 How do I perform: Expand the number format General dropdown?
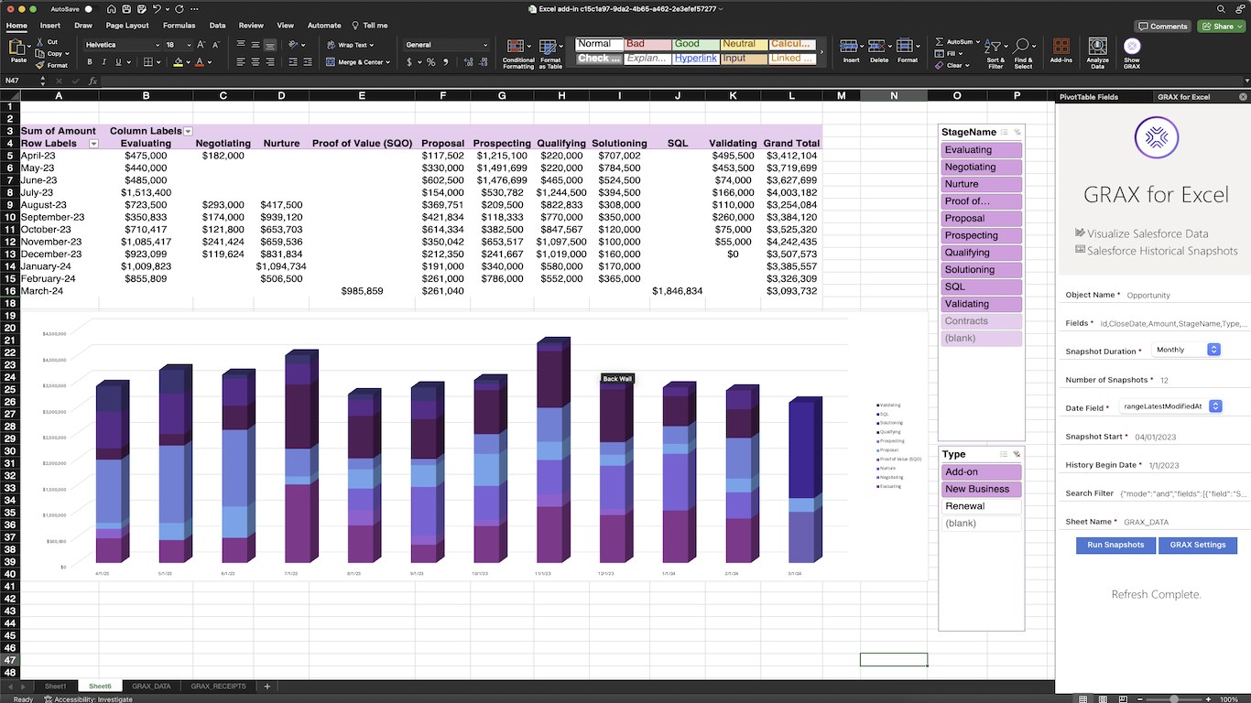(x=485, y=45)
